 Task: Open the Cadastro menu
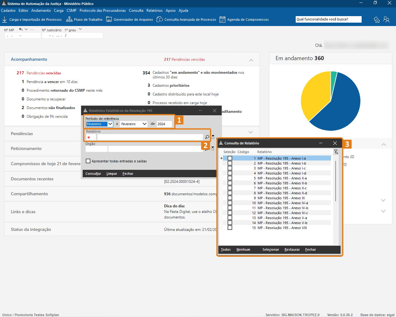click(x=8, y=11)
